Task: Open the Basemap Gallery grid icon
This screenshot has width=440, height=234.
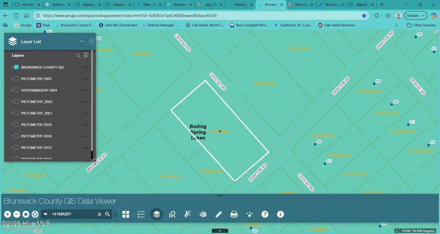Action: coord(126,214)
